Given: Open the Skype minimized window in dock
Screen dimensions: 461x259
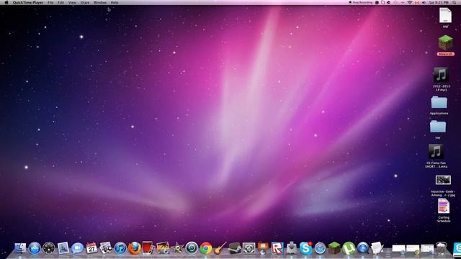Looking at the screenshot, I should [x=457, y=249].
